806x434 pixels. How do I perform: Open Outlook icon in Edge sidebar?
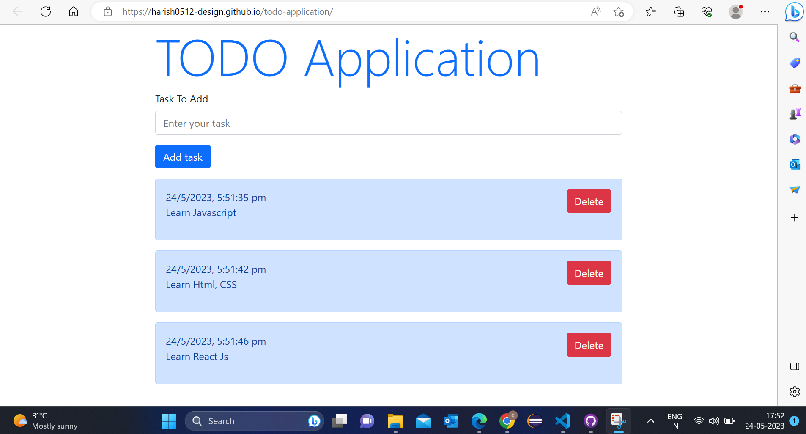pyautogui.click(x=794, y=165)
